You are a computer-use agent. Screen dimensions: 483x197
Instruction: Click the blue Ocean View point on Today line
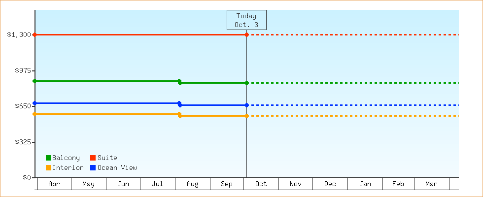(x=246, y=105)
